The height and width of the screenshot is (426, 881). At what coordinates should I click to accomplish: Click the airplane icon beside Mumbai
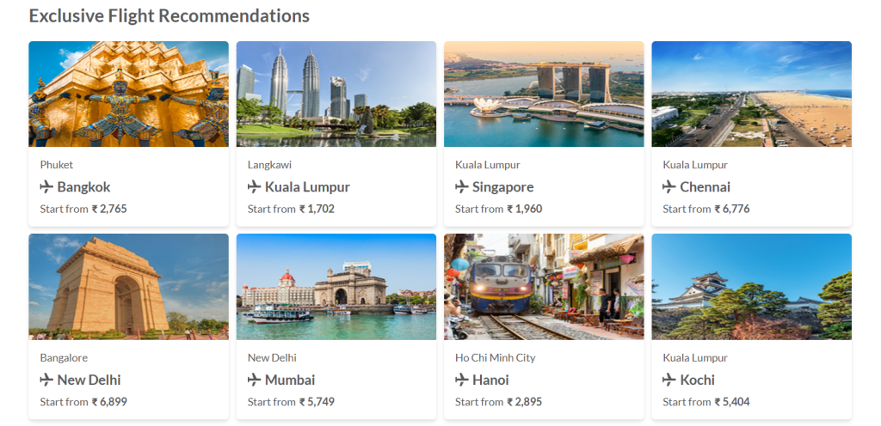click(254, 380)
